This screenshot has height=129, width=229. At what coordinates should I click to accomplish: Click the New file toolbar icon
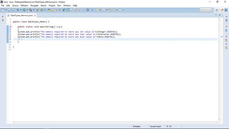(3, 10)
